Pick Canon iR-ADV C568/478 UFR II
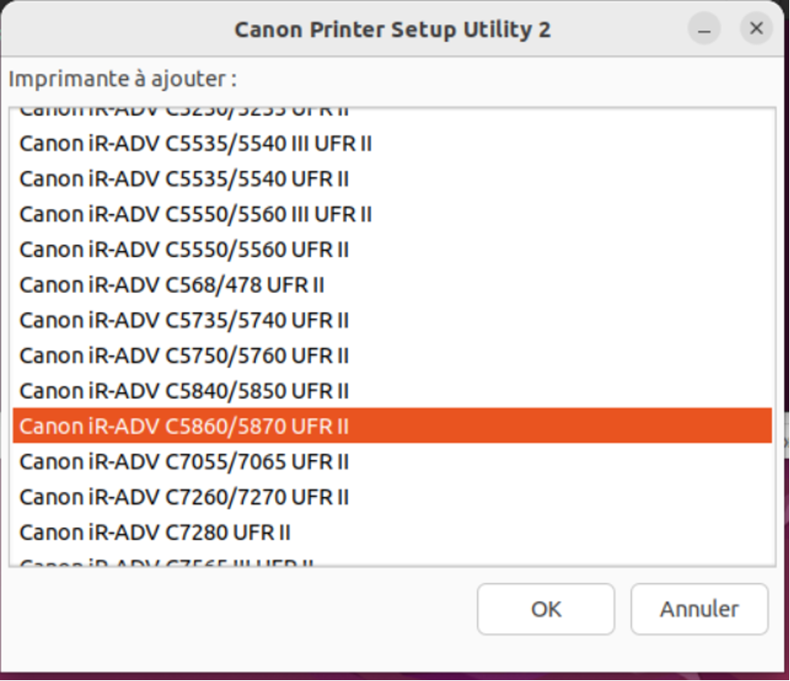The image size is (790, 681). tap(171, 285)
